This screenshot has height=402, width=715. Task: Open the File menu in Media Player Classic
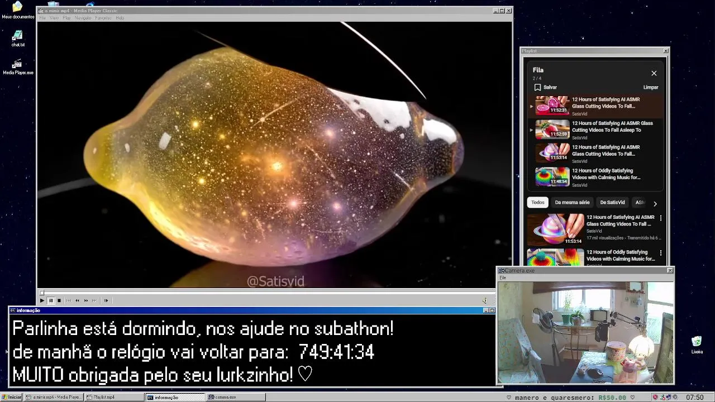(x=42, y=18)
